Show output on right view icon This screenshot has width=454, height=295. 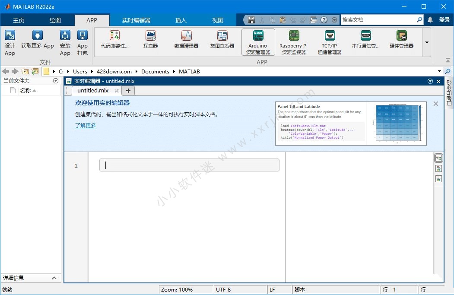coord(438,158)
